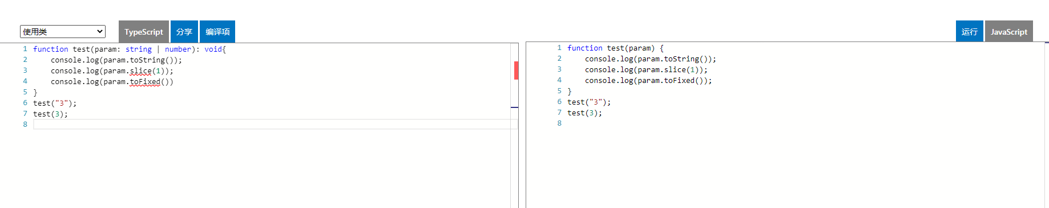
Task: Click 'console.log(param.toString());' in TypeScript editor
Action: tap(116, 60)
